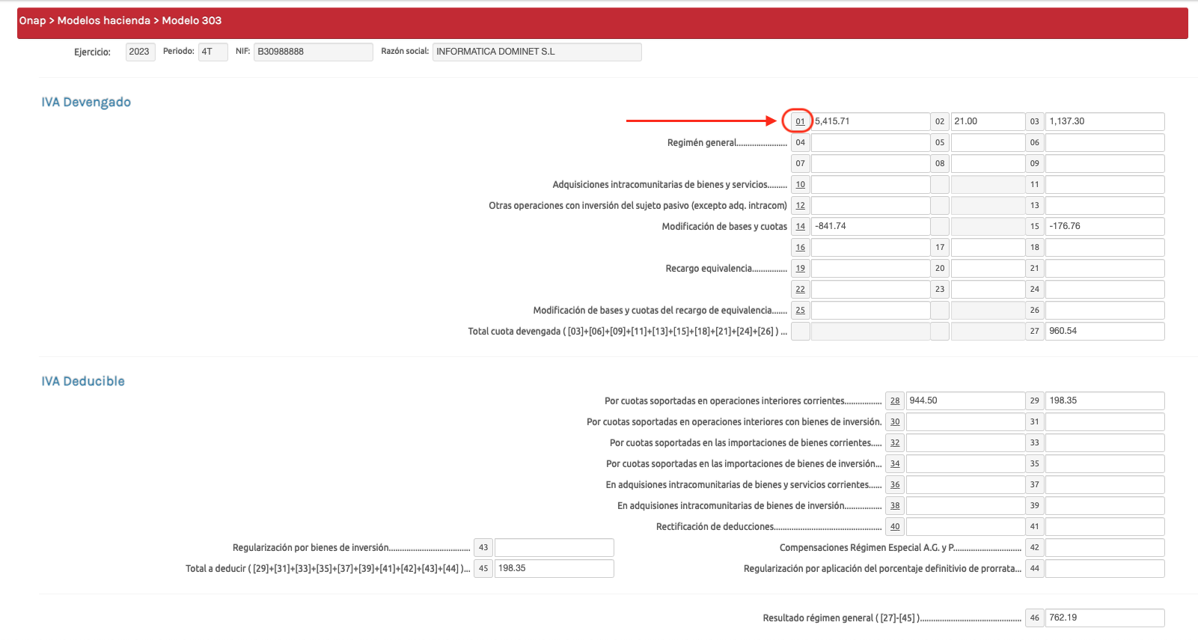Open the box 10 intracomunitarias link

[800, 184]
